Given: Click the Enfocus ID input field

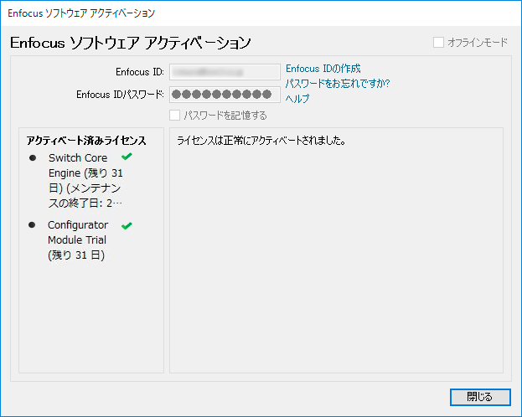Looking at the screenshot, I should [x=225, y=72].
